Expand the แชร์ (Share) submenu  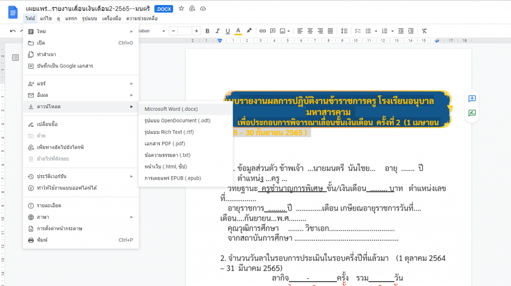[x=81, y=83]
